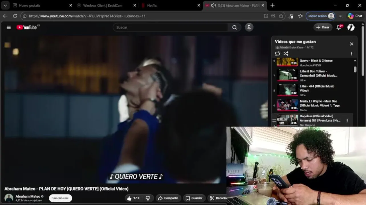Open a new browser tab

point(273,5)
